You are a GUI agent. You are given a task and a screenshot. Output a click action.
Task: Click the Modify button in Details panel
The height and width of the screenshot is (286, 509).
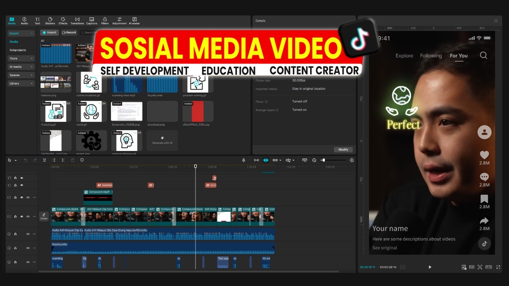343,149
